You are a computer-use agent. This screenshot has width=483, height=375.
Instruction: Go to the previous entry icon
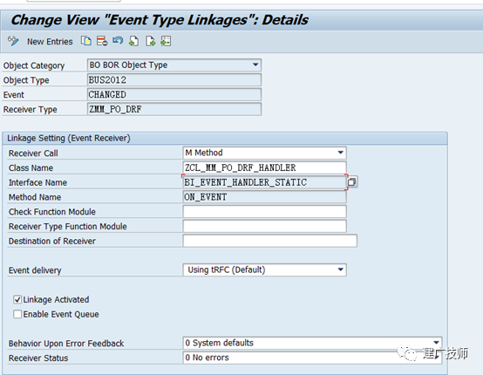134,41
